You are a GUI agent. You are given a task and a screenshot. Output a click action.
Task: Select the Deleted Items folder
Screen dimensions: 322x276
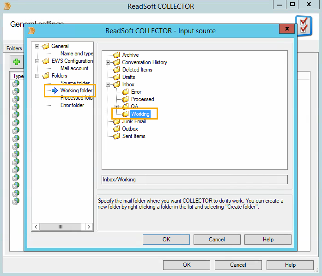point(137,70)
